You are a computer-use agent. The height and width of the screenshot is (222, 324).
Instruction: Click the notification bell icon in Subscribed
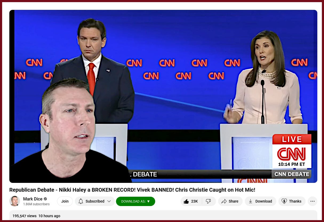click(x=81, y=201)
